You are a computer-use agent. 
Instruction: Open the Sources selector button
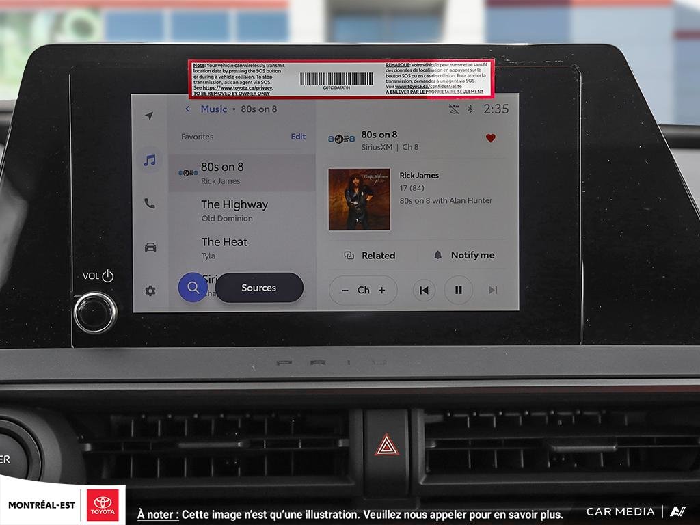[259, 288]
